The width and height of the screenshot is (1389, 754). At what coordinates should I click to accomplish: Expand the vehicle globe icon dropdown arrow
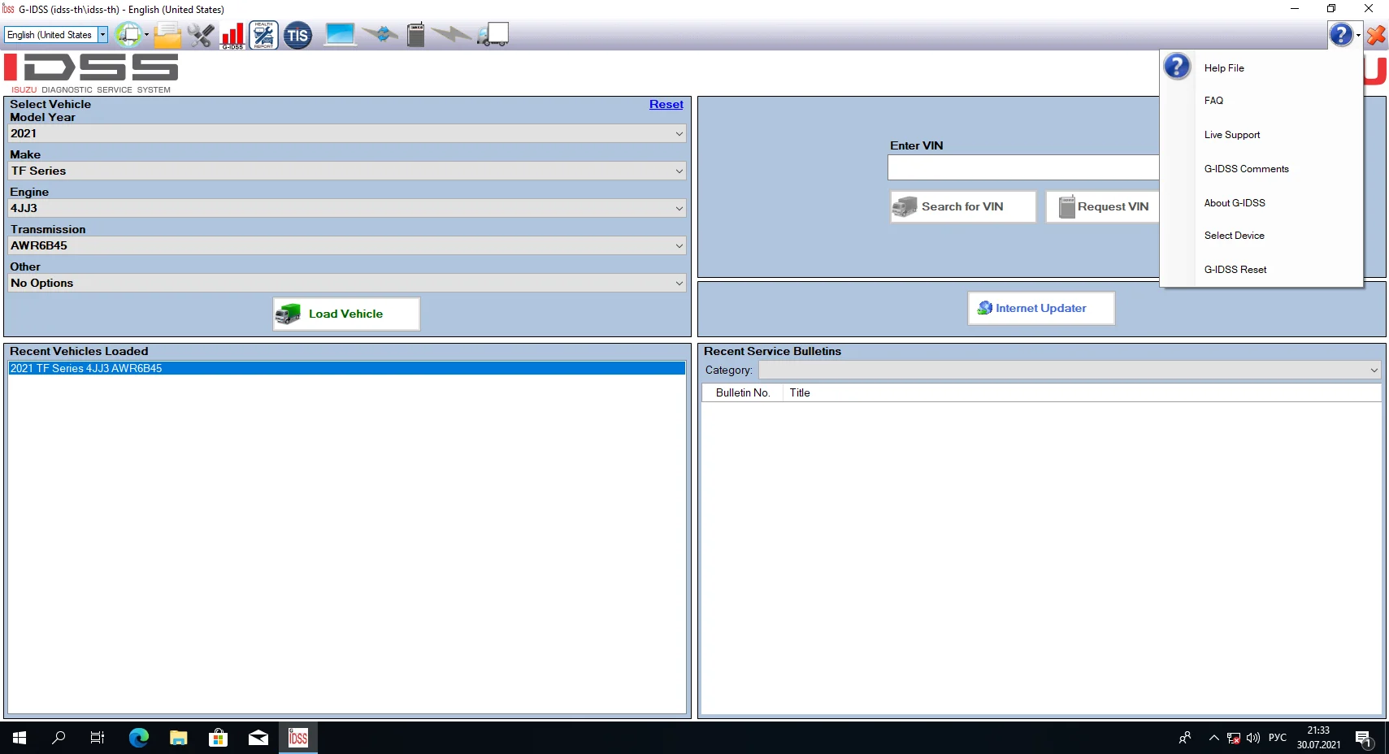tap(146, 35)
